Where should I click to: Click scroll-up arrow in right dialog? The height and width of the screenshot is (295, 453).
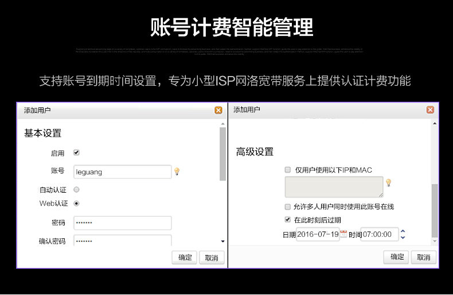pos(435,123)
